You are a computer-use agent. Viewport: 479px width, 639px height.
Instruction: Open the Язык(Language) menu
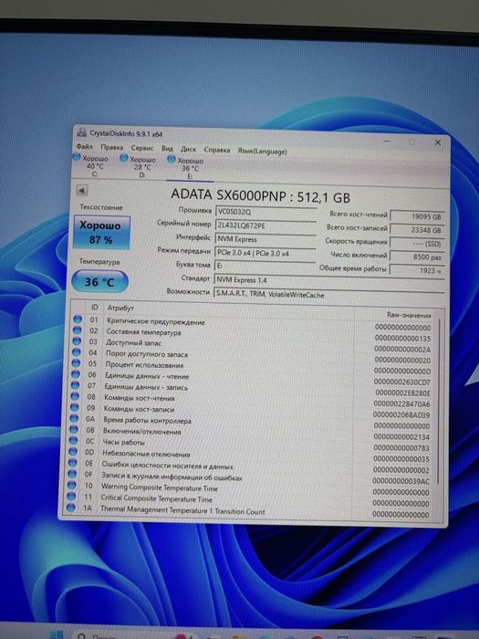point(262,152)
